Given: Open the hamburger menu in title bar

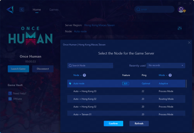Looking at the screenshot, I should point(180,3).
